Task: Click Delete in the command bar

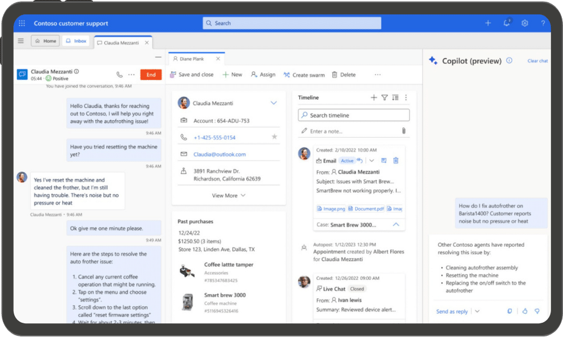Action: (344, 75)
